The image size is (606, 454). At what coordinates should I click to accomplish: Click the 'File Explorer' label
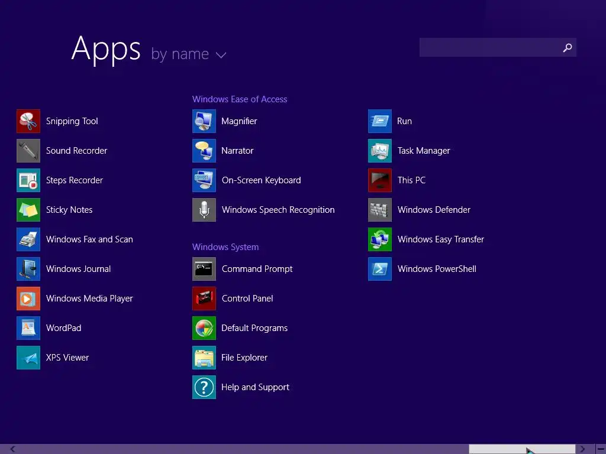[x=244, y=358]
